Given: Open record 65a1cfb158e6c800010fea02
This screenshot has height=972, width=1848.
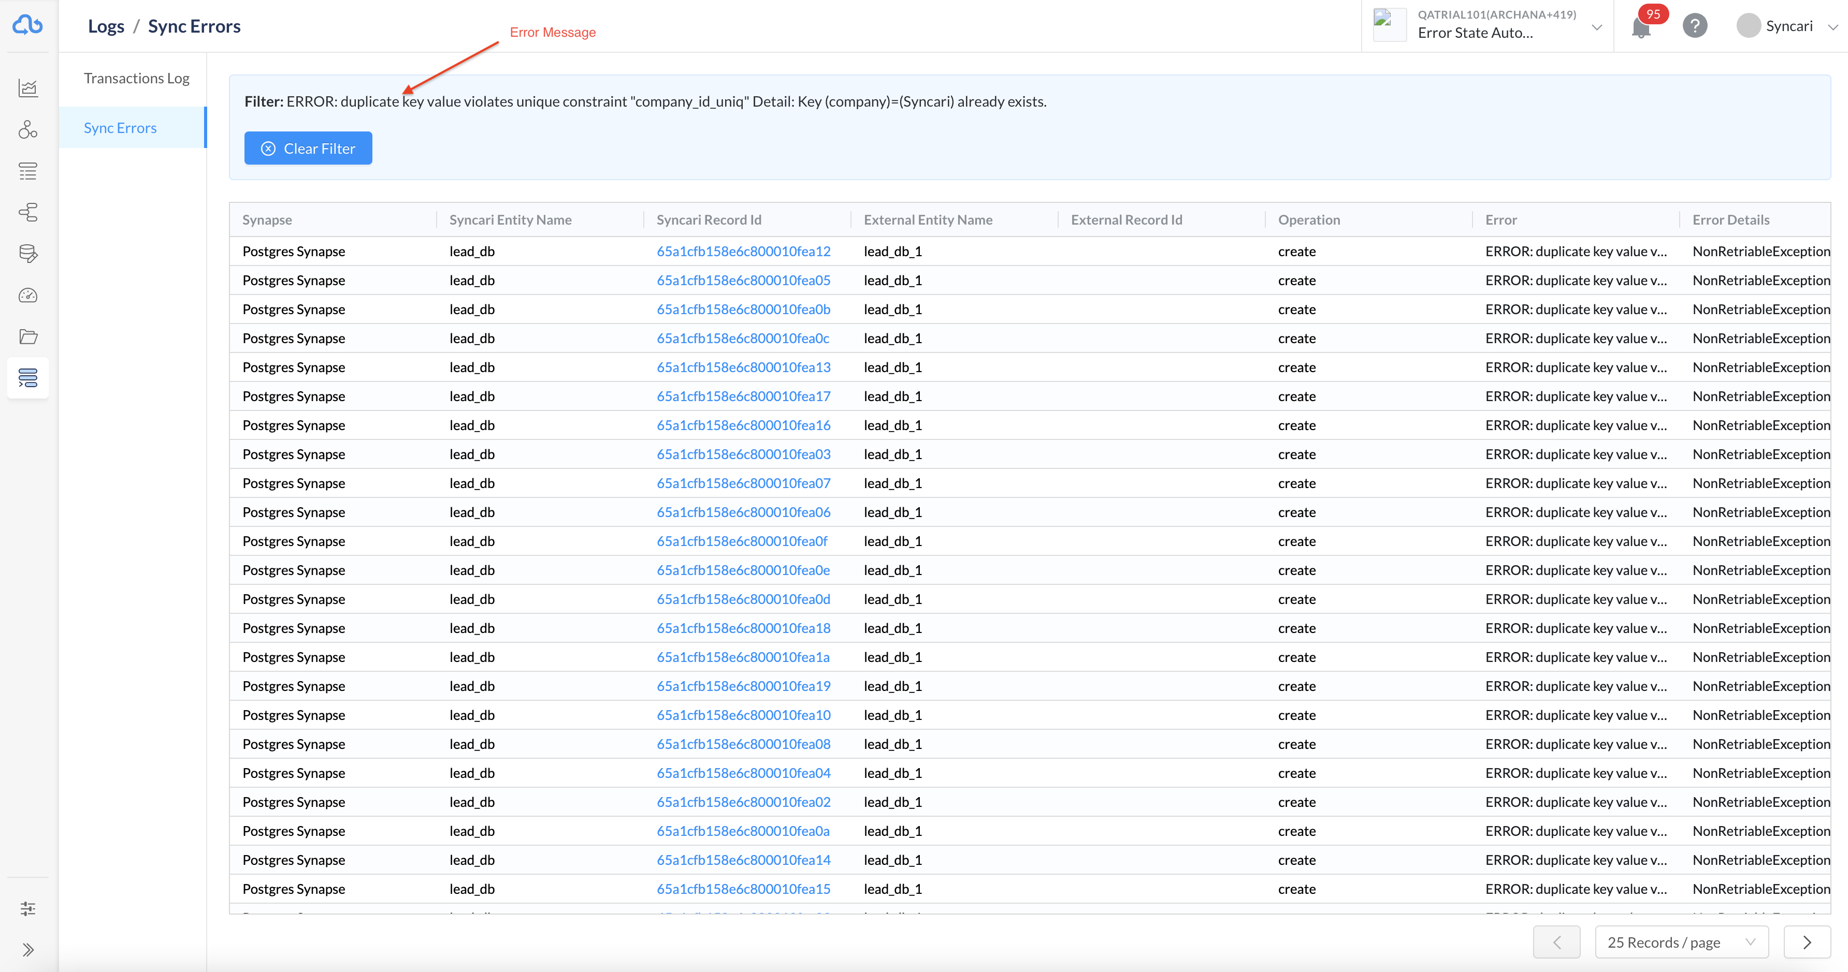Looking at the screenshot, I should (x=743, y=802).
